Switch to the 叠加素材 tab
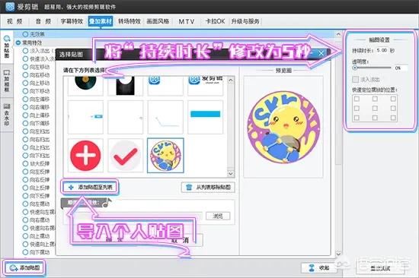Screen dimensions: 419x278 (101, 21)
